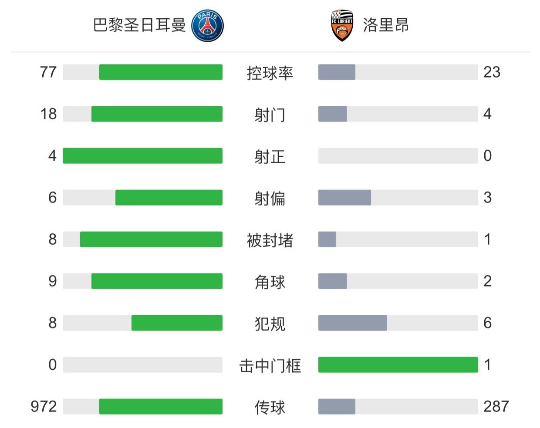The width and height of the screenshot is (540, 428).
Task: Click the Paris Saint-Germain club crest
Action: pyautogui.click(x=208, y=26)
